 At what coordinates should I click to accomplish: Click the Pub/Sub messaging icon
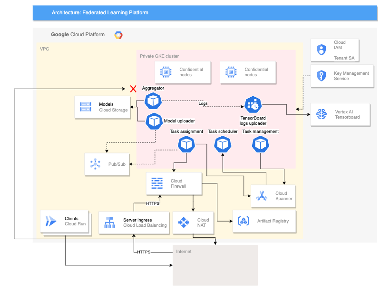tap(95, 164)
